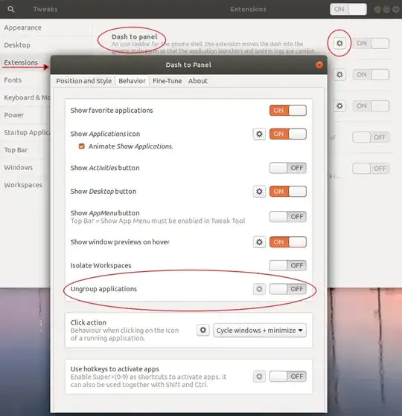The width and height of the screenshot is (402, 416).
Task: Open Ungroup applications settings gear
Action: tap(259, 289)
